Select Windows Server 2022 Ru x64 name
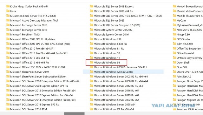This screenshot has width=203, height=115. click(116, 100)
